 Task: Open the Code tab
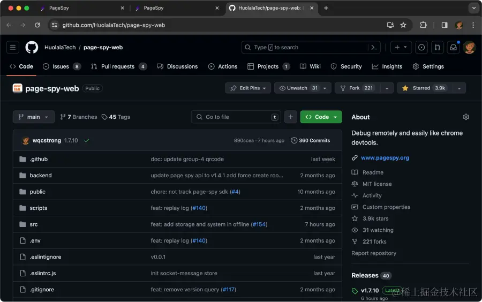[x=21, y=66]
